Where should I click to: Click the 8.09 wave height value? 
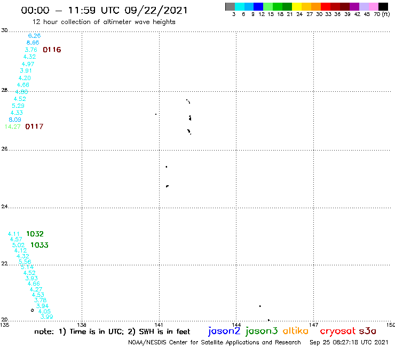(15, 120)
